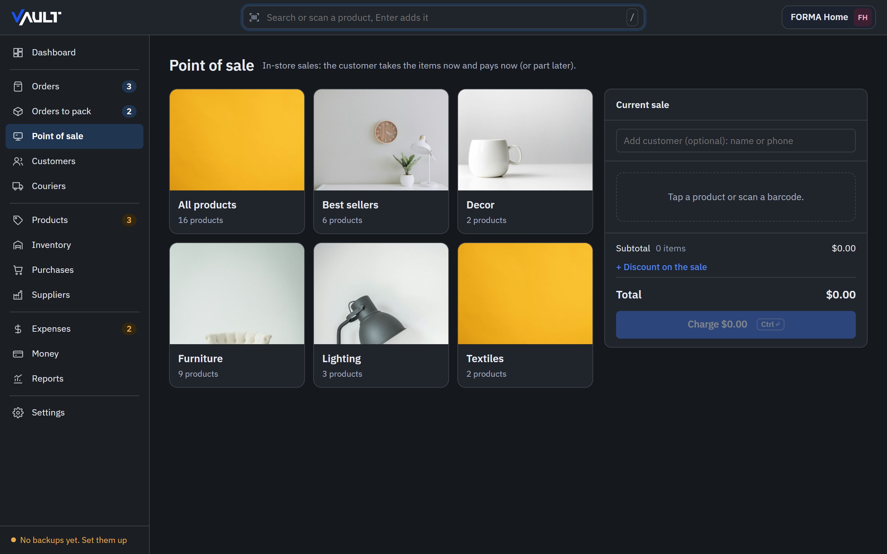The height and width of the screenshot is (554, 887).
Task: Click the barcode scan icon in search
Action: 254,17
